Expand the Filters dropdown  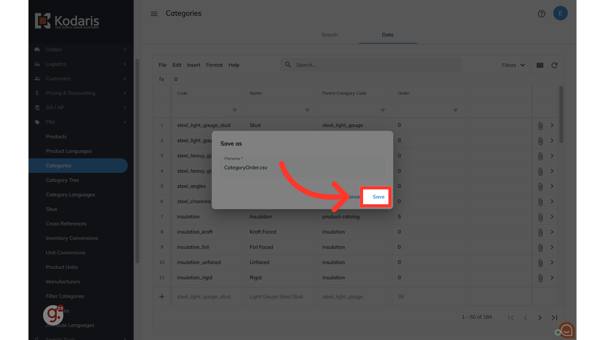513,65
